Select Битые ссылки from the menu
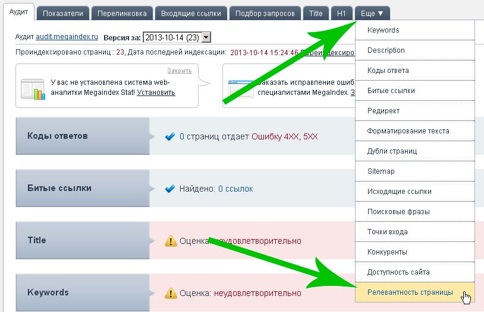The width and height of the screenshot is (484, 312). click(x=415, y=91)
